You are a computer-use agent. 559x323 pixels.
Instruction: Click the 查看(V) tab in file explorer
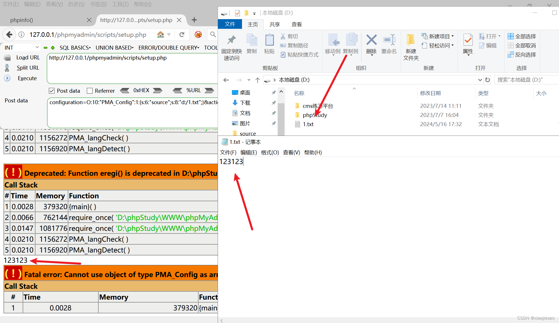[x=296, y=24]
